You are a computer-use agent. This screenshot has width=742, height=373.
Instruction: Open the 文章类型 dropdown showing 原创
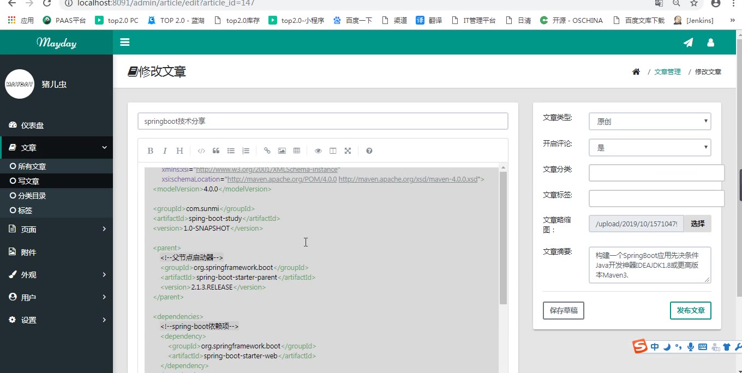650,122
